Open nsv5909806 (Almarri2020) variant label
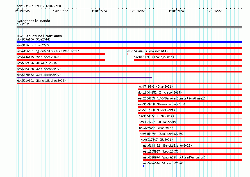Screen dimensions: 250x177 [37, 63]
